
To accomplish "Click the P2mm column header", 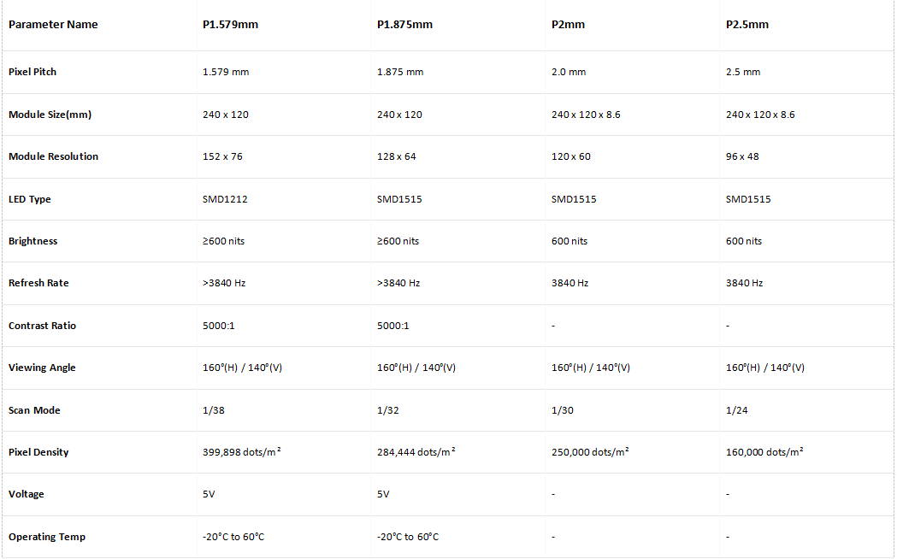I will tap(568, 25).
